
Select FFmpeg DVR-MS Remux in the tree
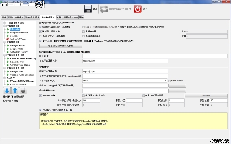pyautogui.click(x=22, y=81)
